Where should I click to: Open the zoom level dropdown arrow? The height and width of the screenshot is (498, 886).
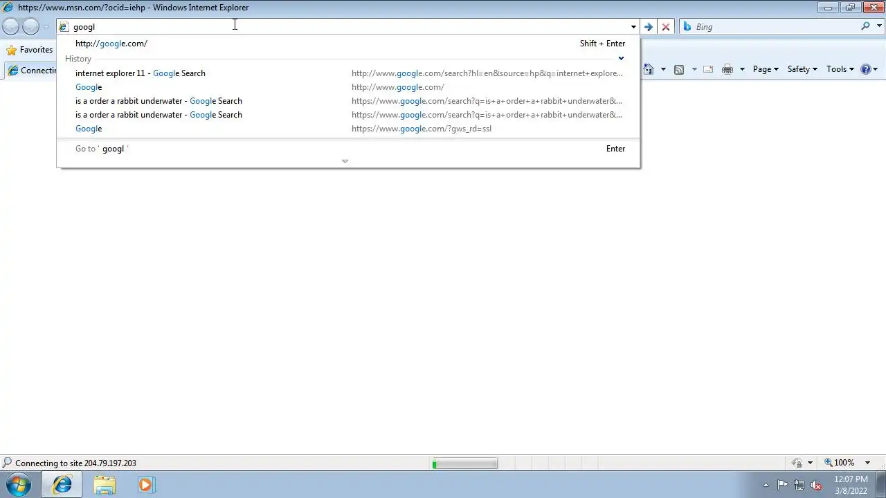tap(867, 463)
